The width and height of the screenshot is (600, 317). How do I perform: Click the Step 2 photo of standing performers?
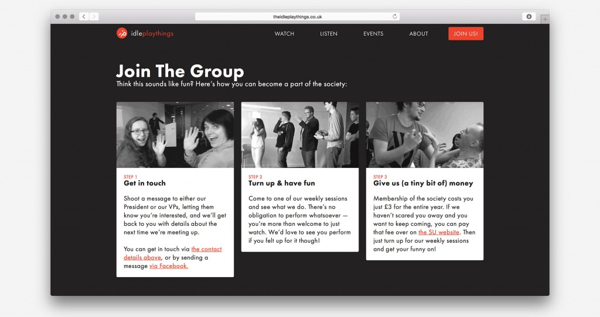click(300, 135)
